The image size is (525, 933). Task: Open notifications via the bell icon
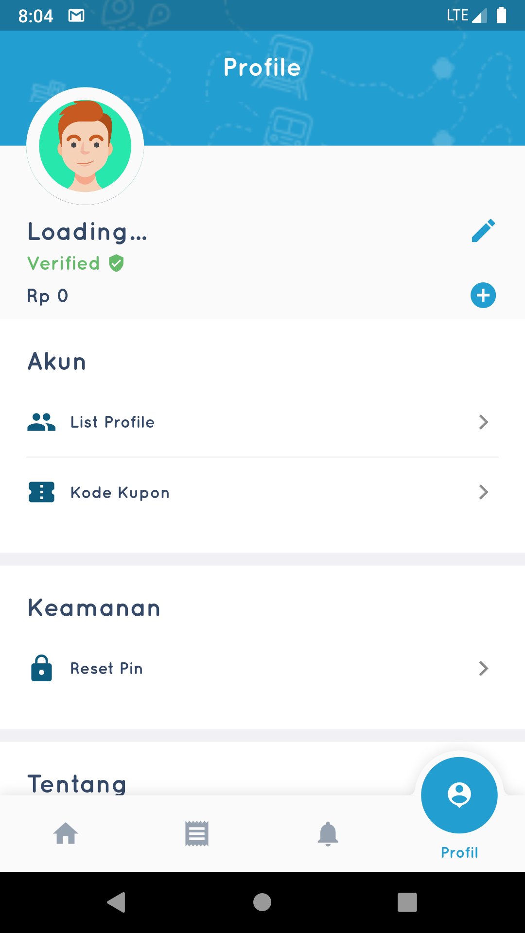tap(328, 833)
